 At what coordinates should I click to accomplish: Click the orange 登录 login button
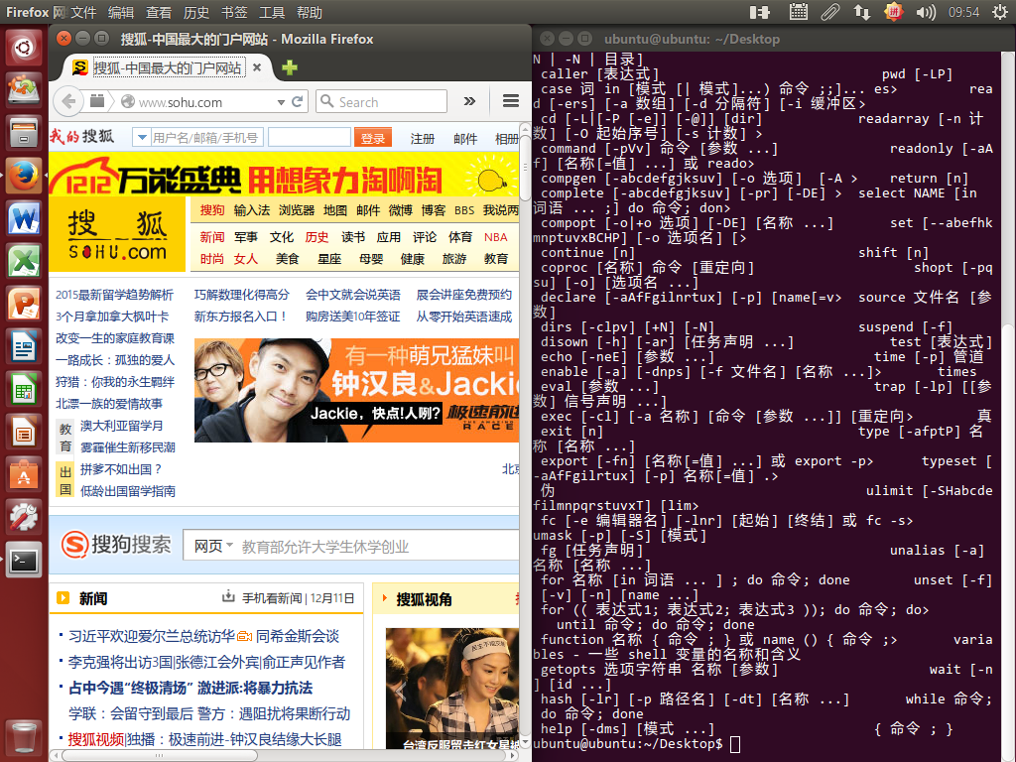(373, 137)
